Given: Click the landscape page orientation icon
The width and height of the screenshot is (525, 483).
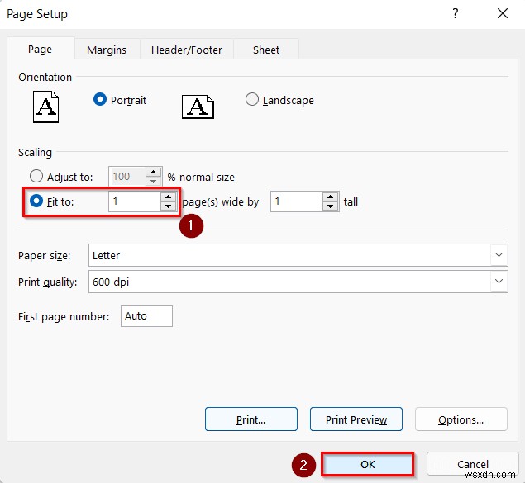Looking at the screenshot, I should tap(198, 107).
